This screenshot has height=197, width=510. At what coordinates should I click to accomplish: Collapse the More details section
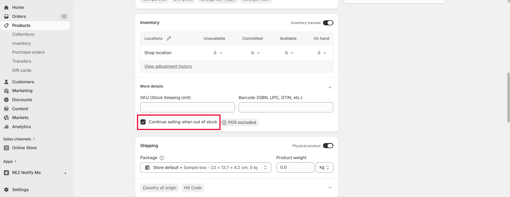pos(330,87)
